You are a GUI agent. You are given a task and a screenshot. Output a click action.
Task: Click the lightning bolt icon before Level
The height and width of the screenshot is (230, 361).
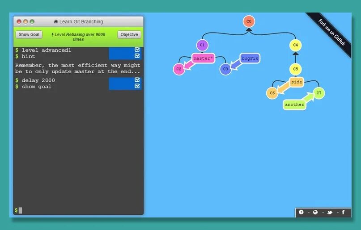[x=52, y=34]
